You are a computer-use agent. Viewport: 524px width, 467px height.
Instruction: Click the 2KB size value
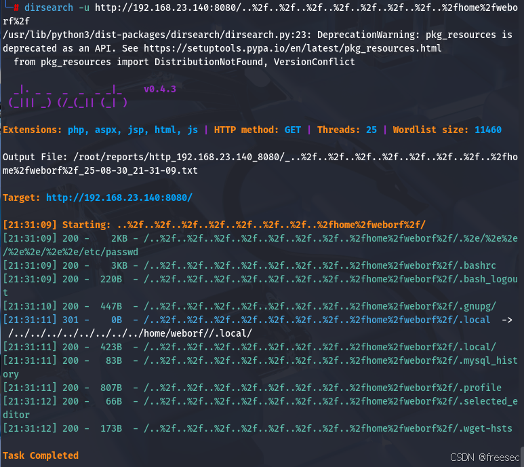point(119,238)
